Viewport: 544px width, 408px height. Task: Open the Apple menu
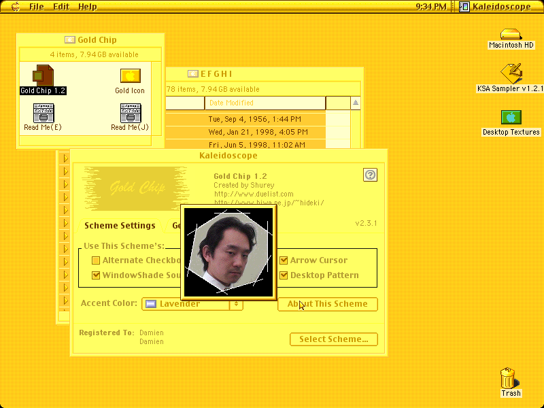15,6
